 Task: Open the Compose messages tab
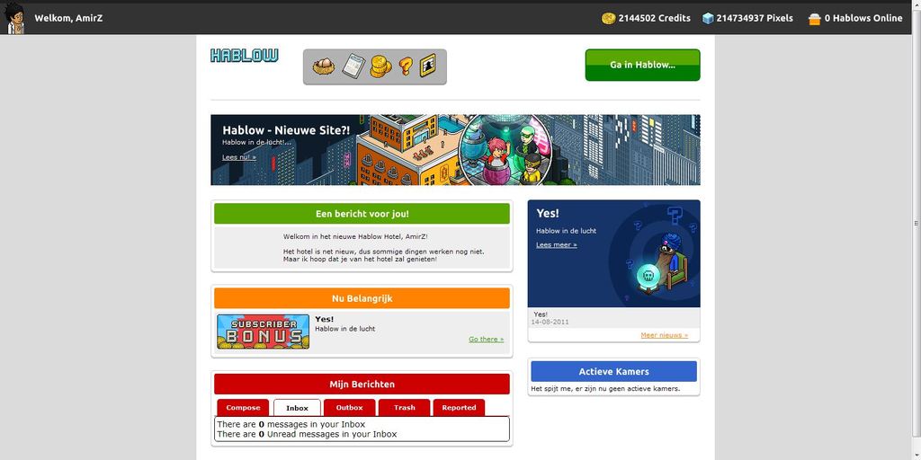click(x=243, y=408)
